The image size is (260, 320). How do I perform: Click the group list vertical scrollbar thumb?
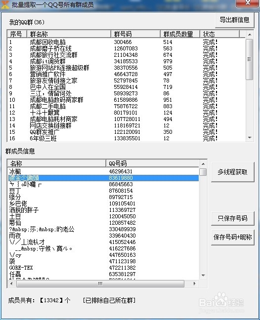click(x=250, y=59)
